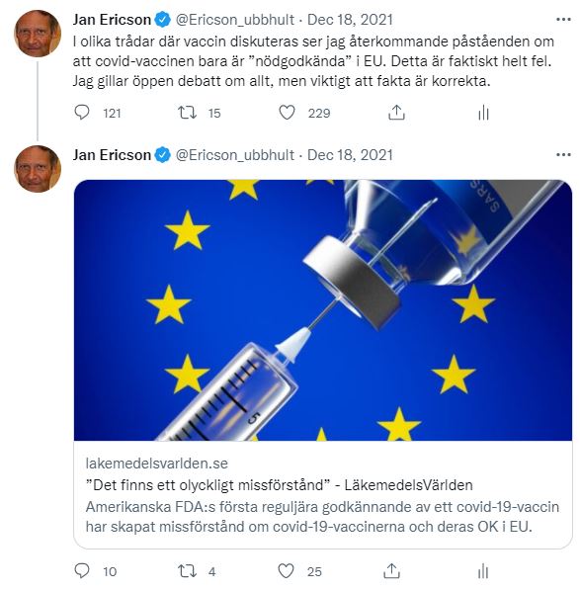Viewport: 580px width, 591px height.
Task: Retweet the first tweet with 15 retweets
Action: pyautogui.click(x=188, y=113)
